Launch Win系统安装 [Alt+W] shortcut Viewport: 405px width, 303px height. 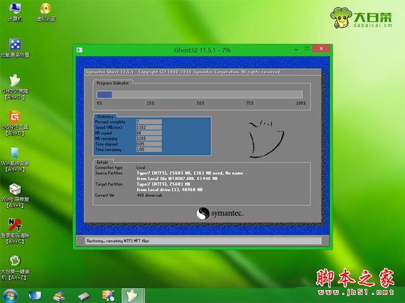(x=15, y=160)
